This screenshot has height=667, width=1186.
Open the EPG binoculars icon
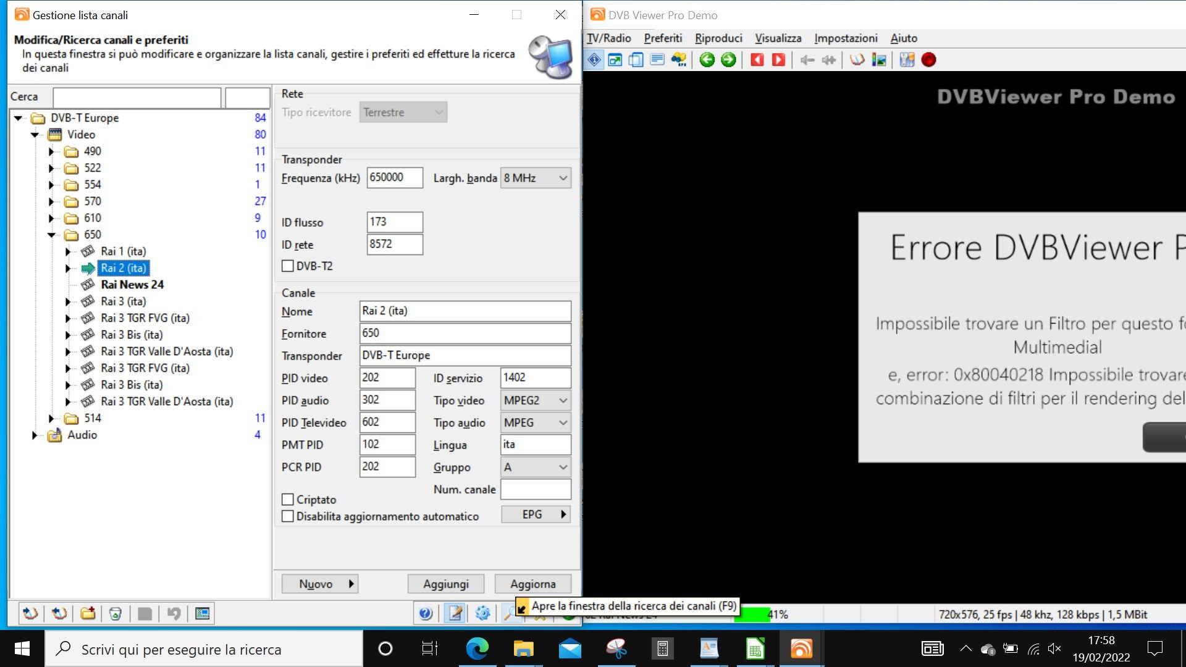click(x=679, y=60)
